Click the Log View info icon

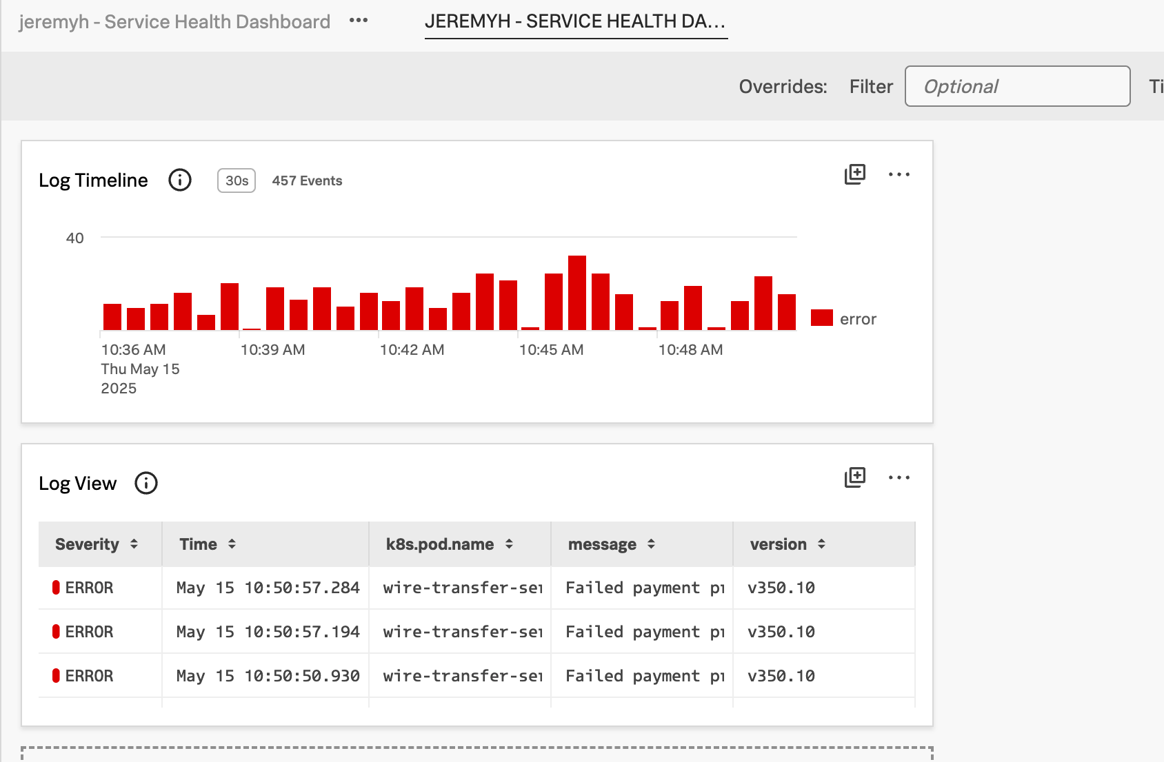click(146, 483)
